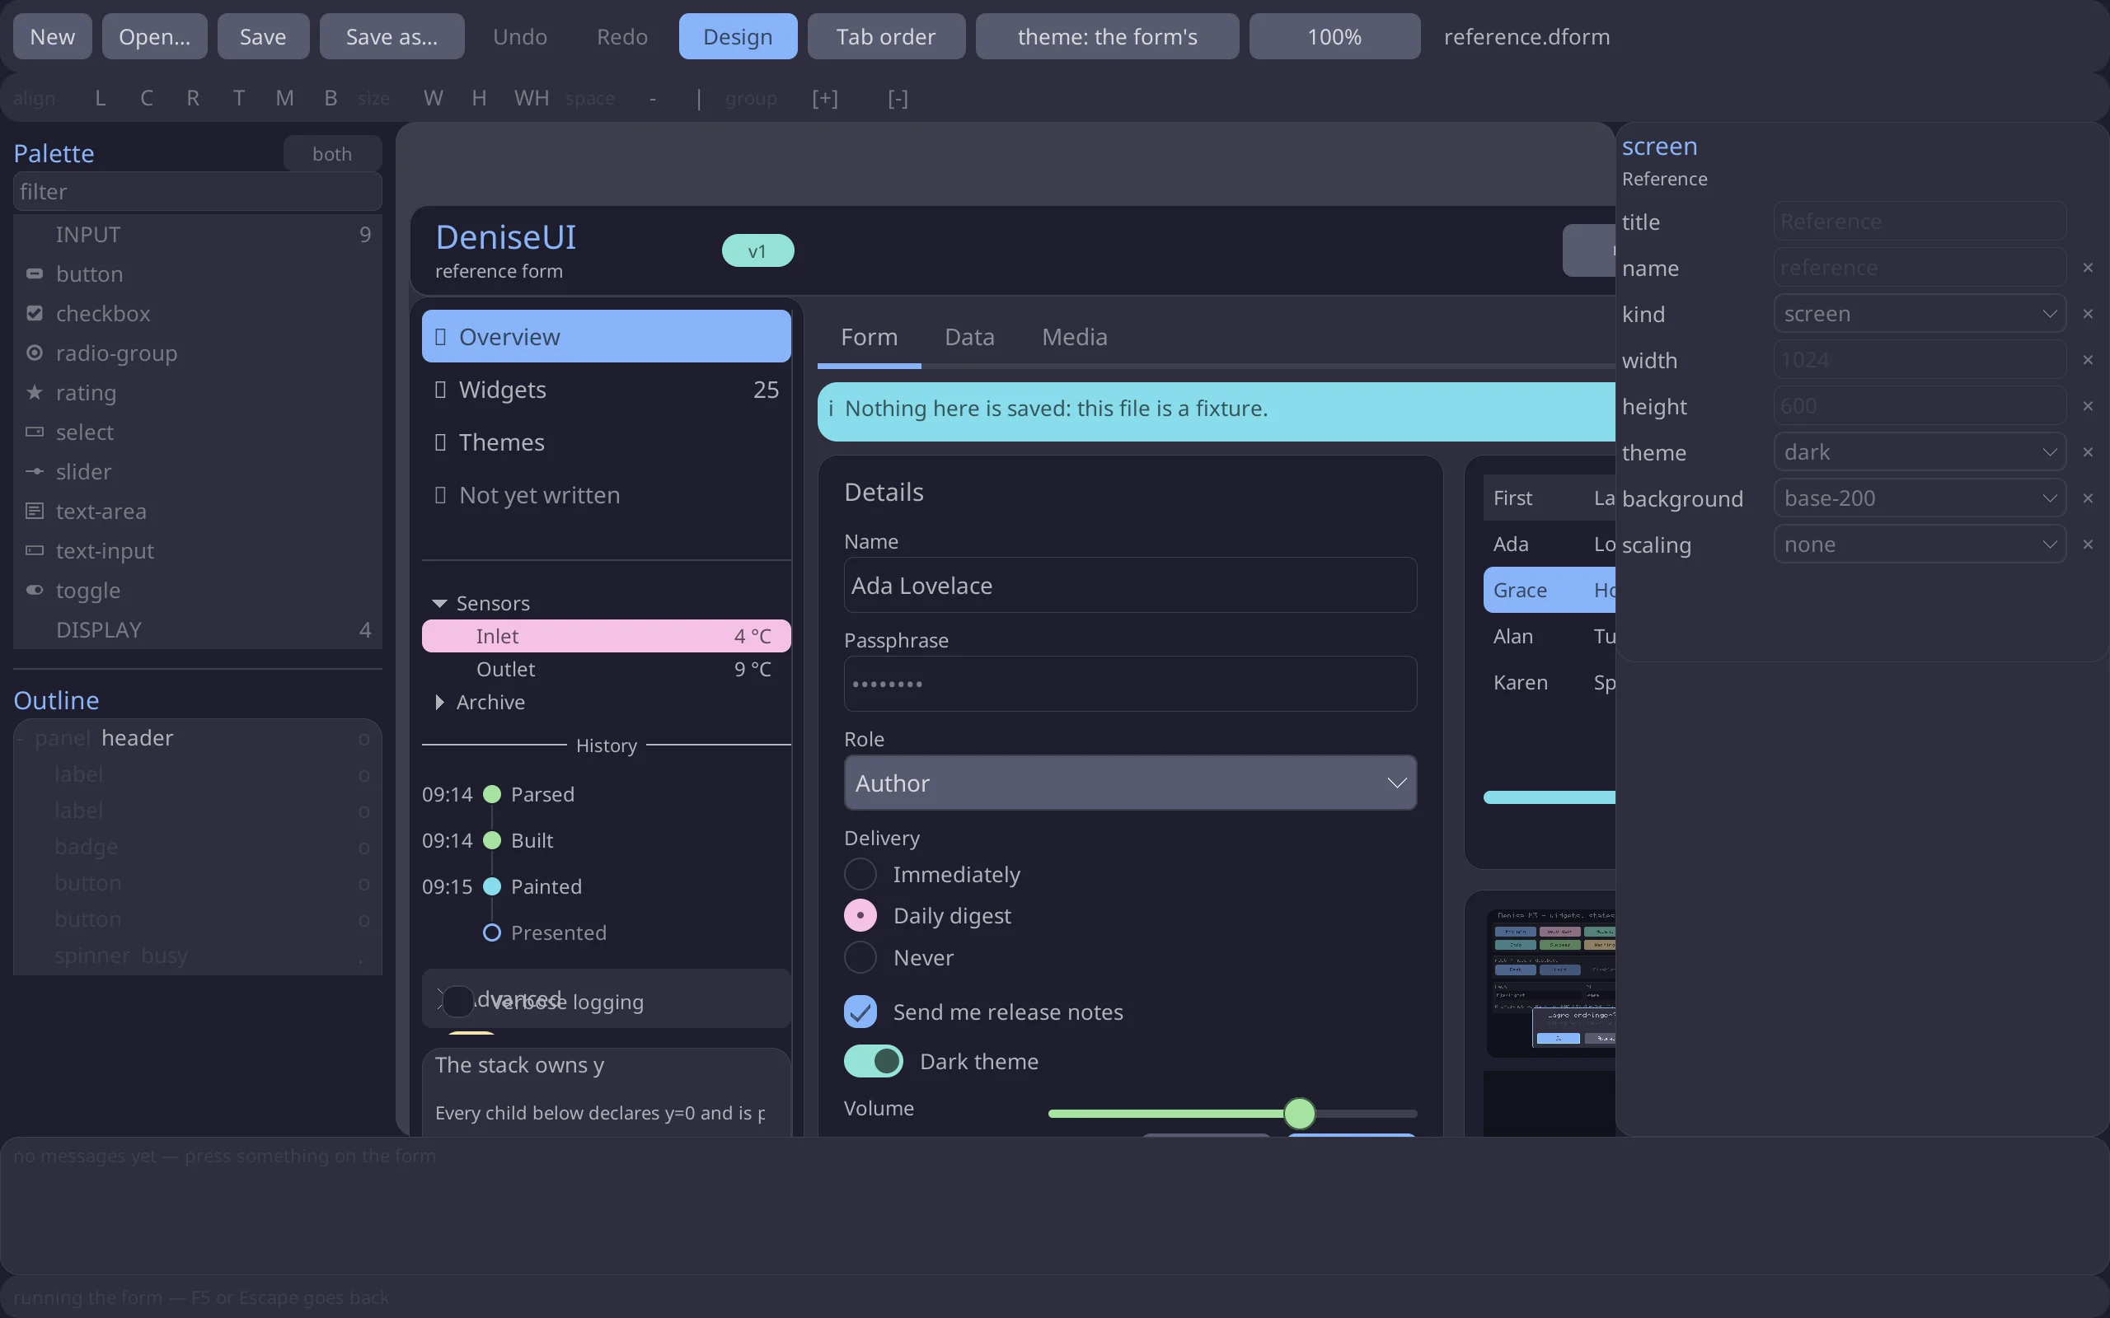2110x1318 pixels.
Task: Click the rating star icon in the Palette
Action: 34,392
